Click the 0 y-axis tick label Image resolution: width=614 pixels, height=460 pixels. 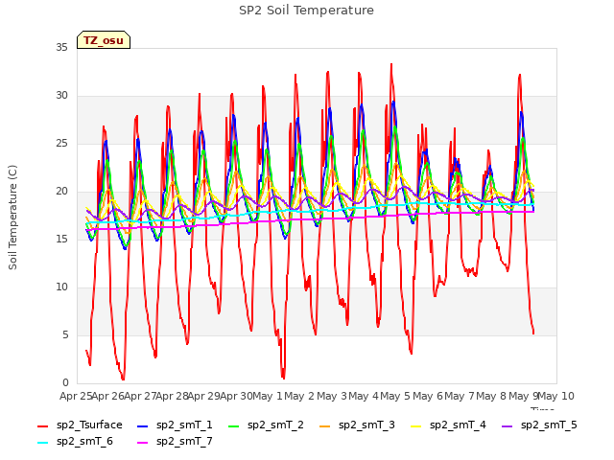point(65,382)
